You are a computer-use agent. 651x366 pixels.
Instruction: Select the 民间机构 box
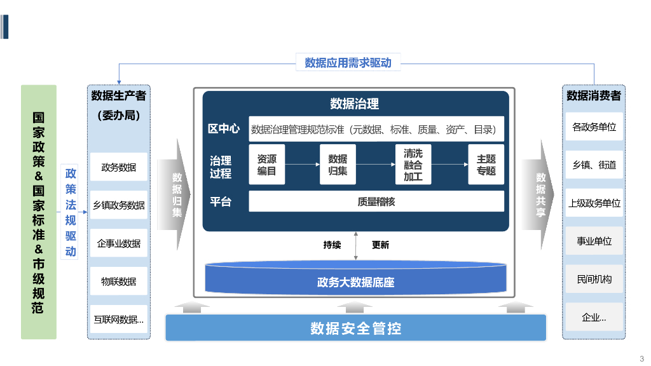click(x=594, y=279)
